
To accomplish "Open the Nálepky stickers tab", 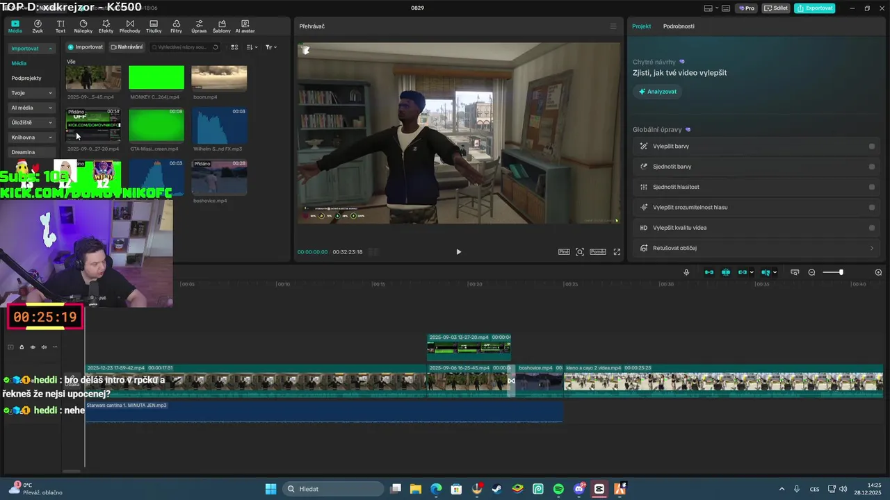I will point(83,26).
